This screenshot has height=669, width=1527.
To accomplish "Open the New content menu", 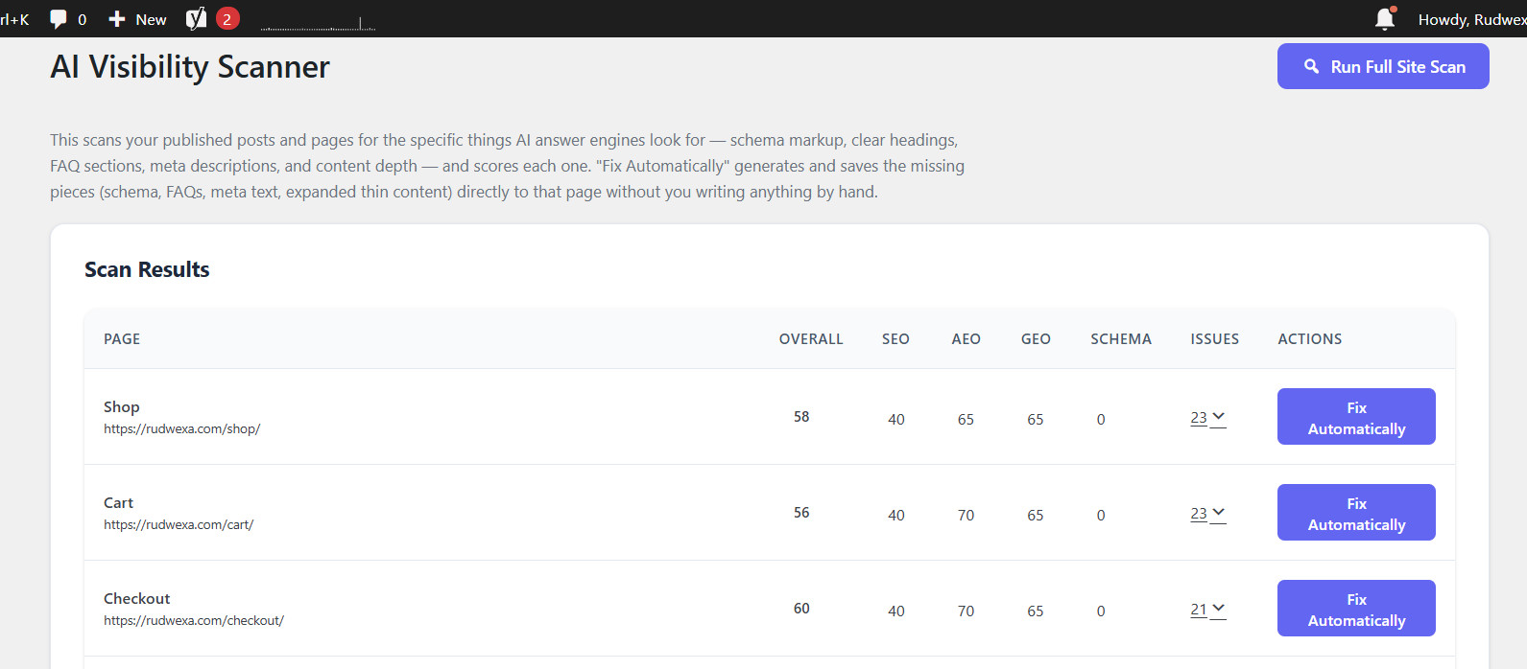I will click(x=137, y=19).
